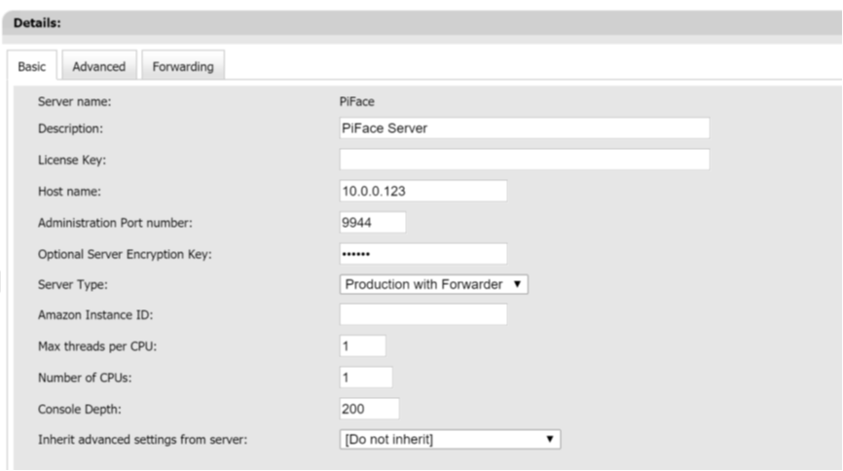
Task: Select the Basic tab
Action: pos(30,66)
